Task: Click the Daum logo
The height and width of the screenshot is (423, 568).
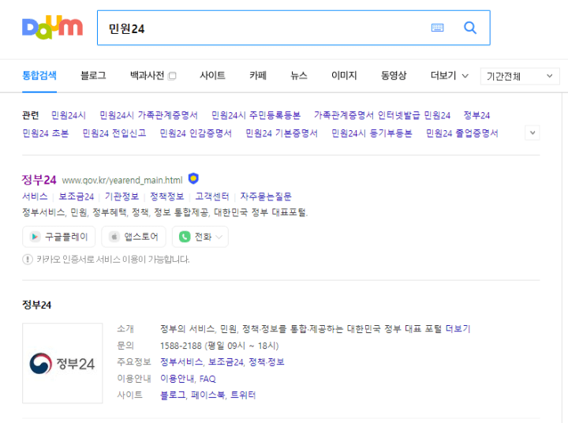Action: tap(53, 27)
